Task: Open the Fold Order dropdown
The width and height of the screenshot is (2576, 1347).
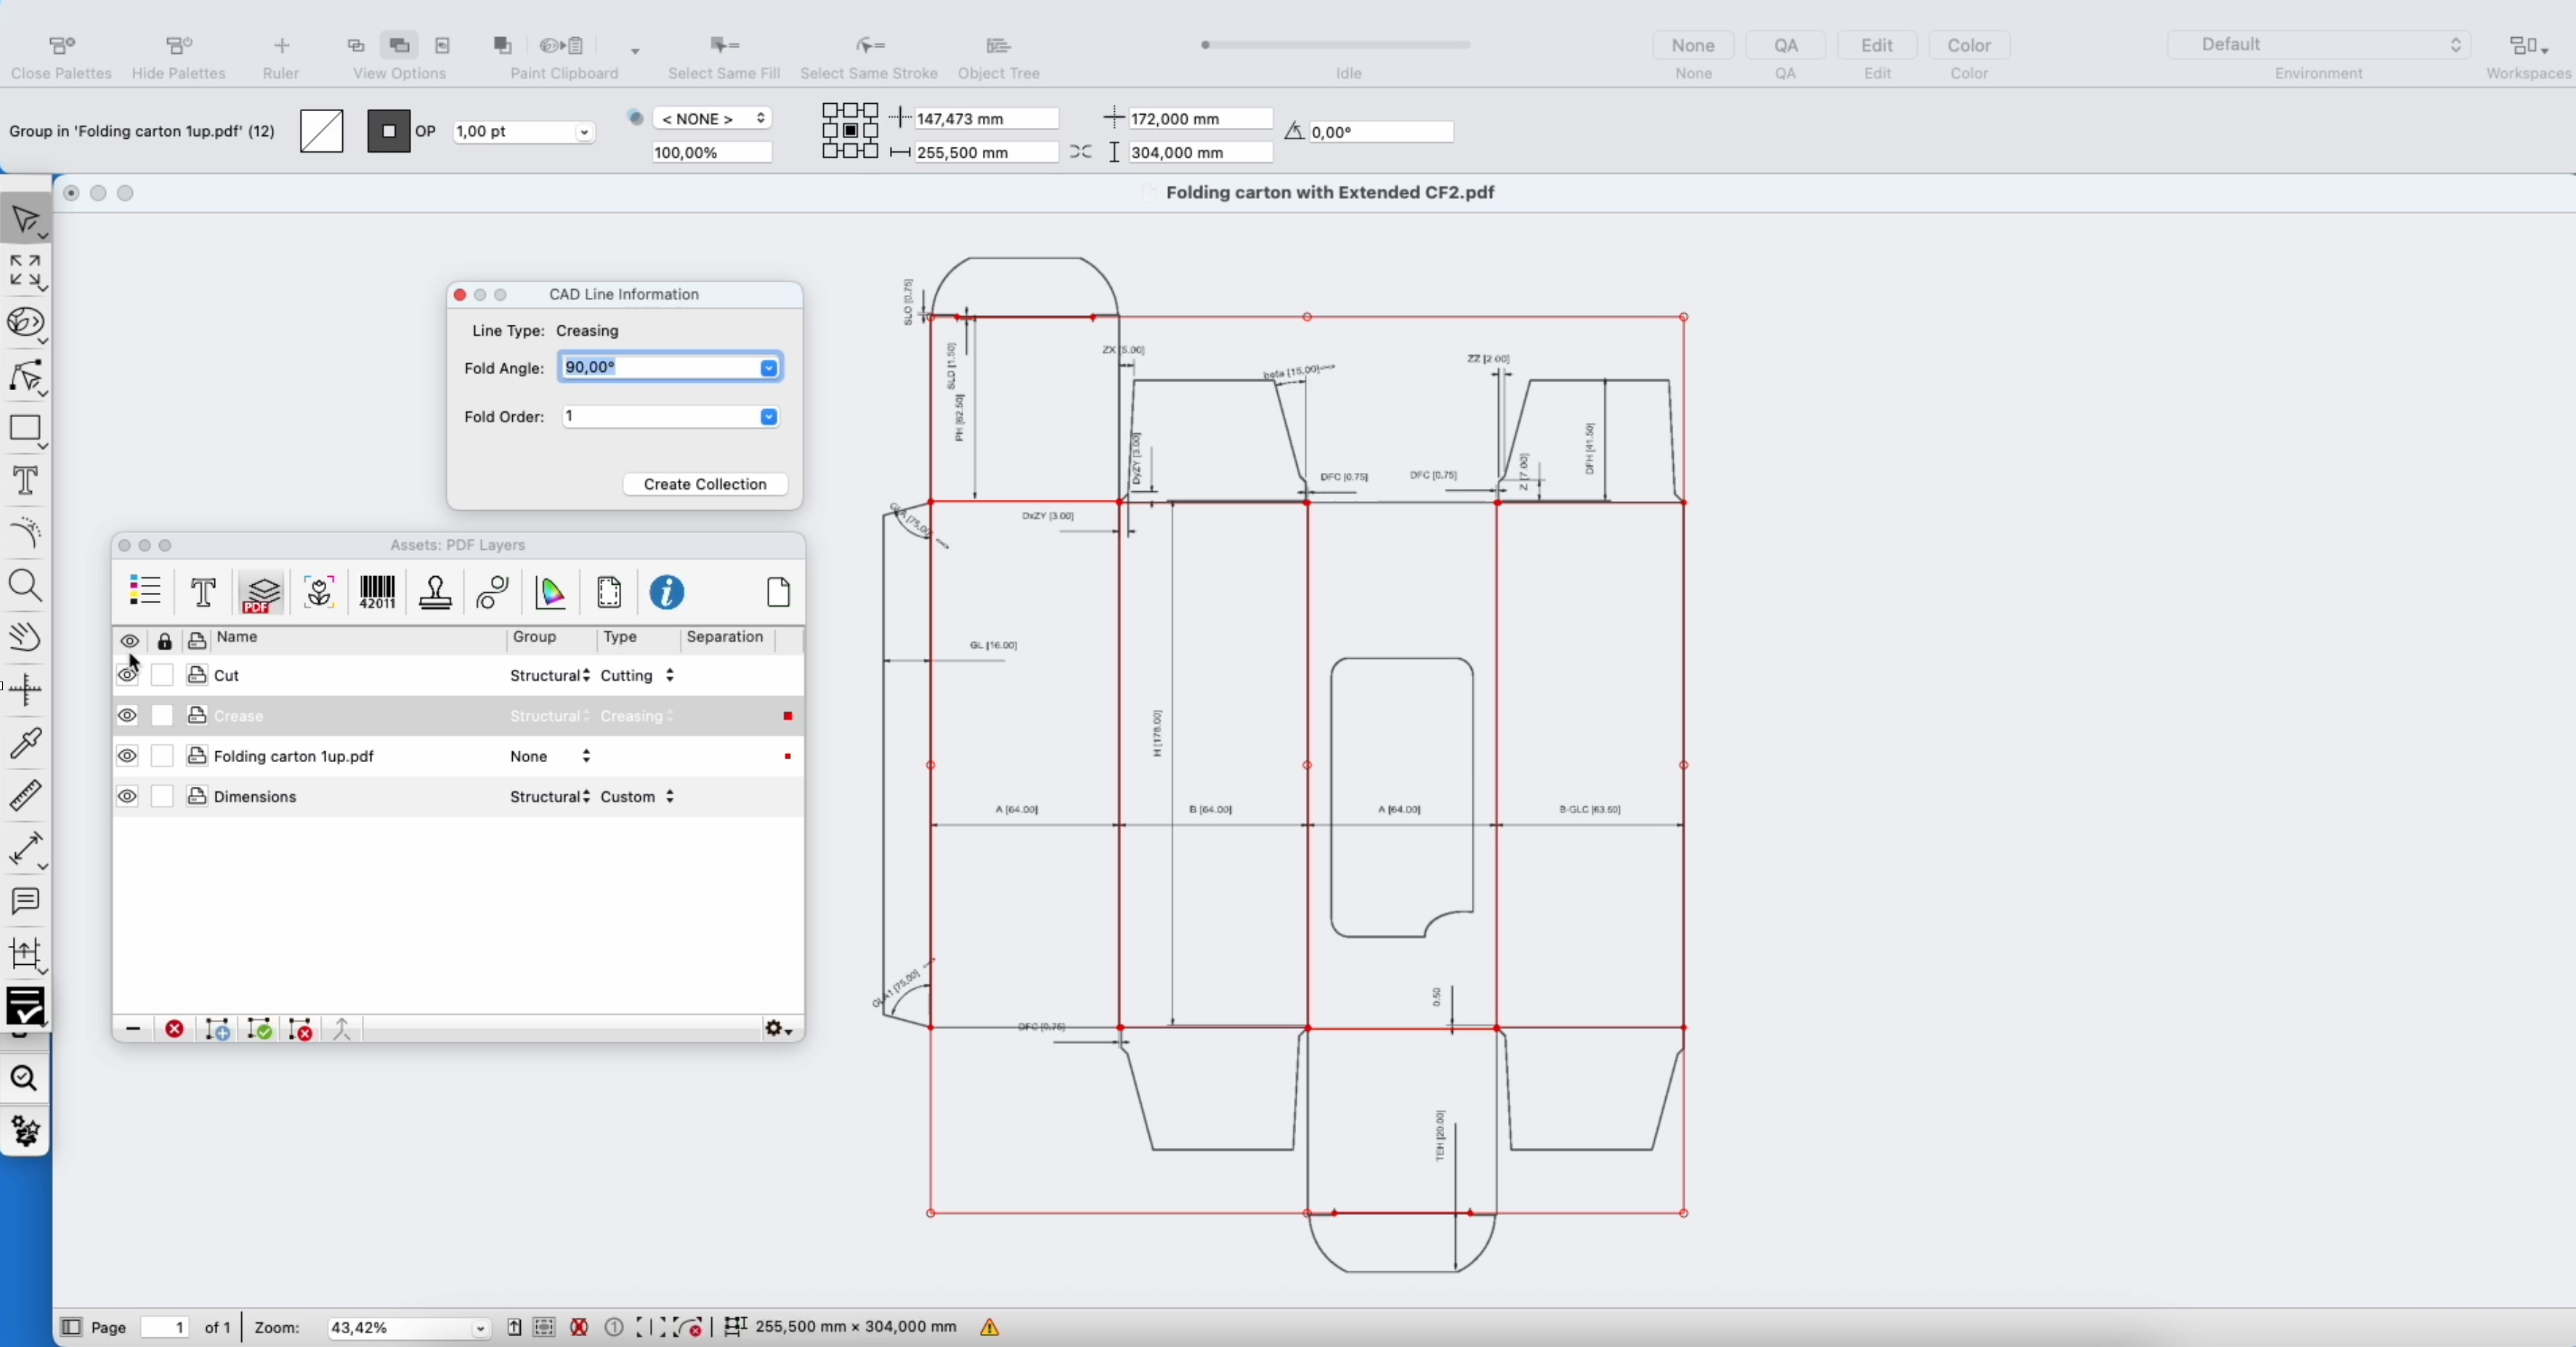Action: coord(768,417)
